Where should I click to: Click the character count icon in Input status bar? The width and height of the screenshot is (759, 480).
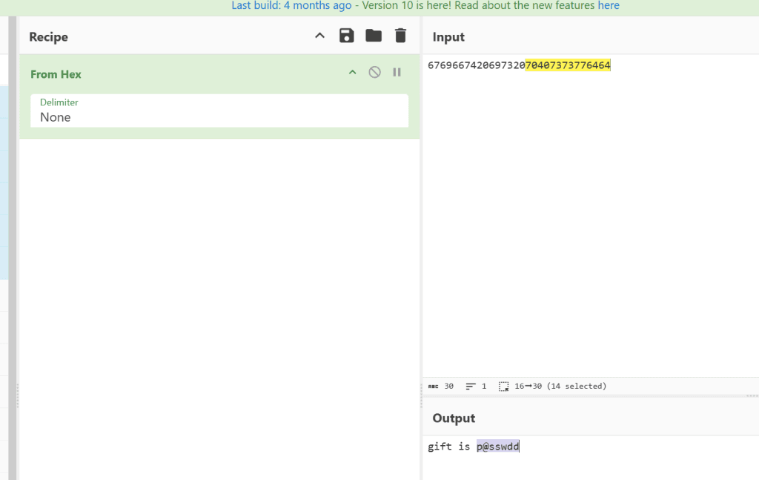pos(433,387)
